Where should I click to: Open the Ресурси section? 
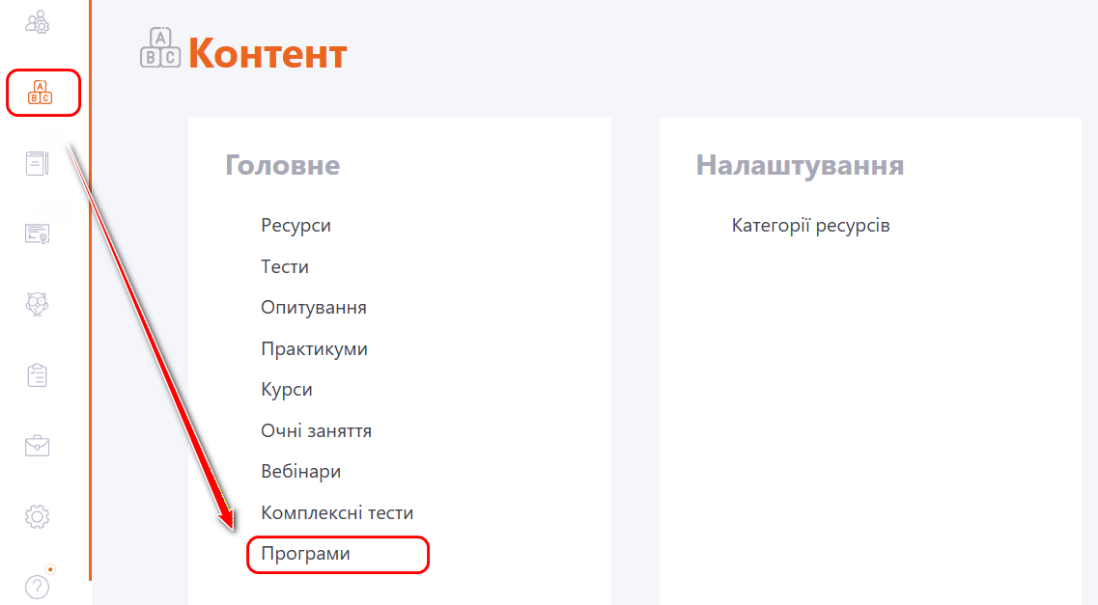tap(296, 226)
